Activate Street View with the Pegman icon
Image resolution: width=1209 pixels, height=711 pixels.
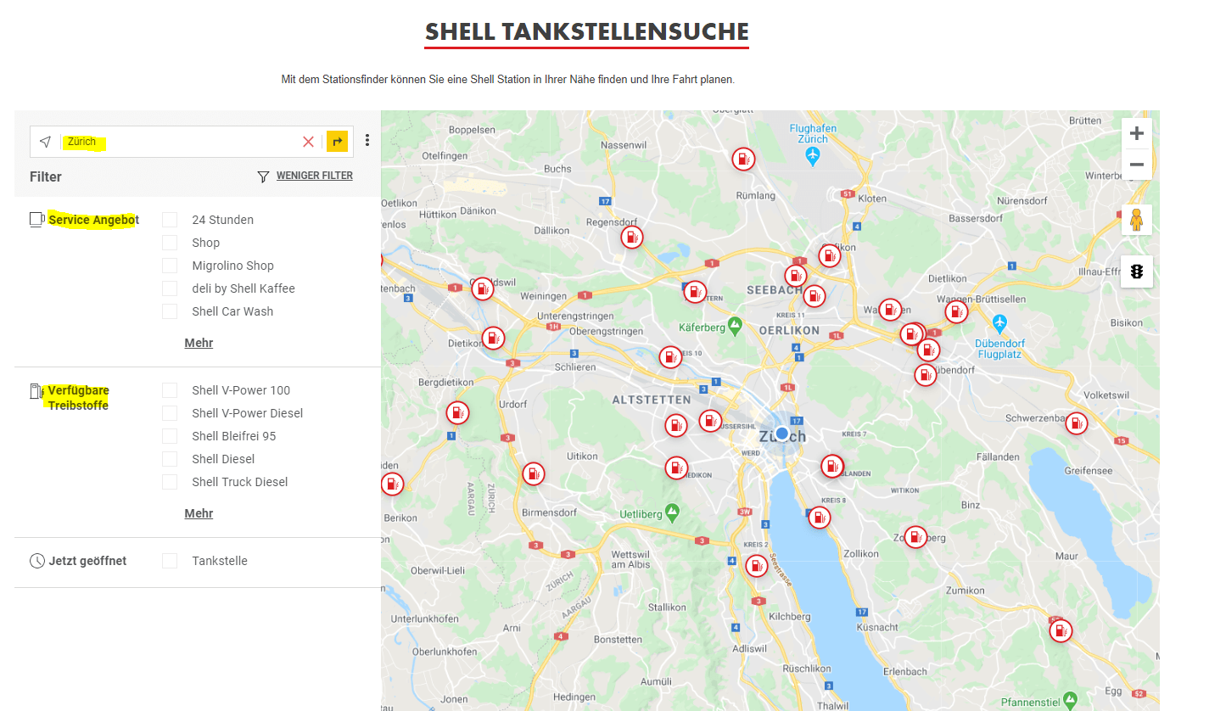(x=1136, y=218)
